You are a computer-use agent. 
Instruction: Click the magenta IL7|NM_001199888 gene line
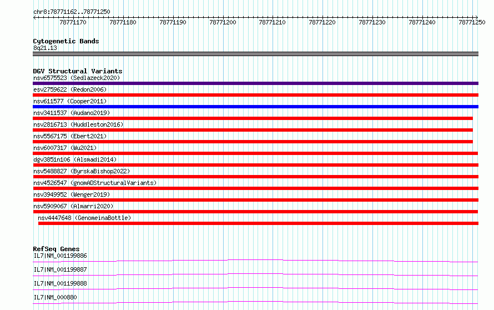[255, 288]
